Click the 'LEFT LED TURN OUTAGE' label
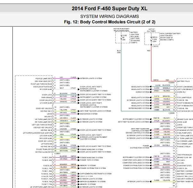 click(42, 125)
